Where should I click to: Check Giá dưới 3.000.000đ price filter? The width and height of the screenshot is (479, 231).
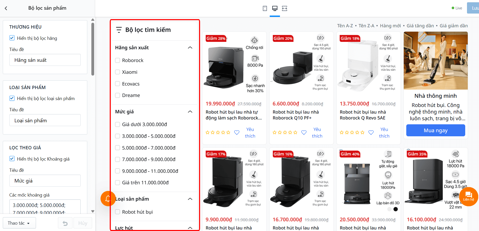[118, 125]
